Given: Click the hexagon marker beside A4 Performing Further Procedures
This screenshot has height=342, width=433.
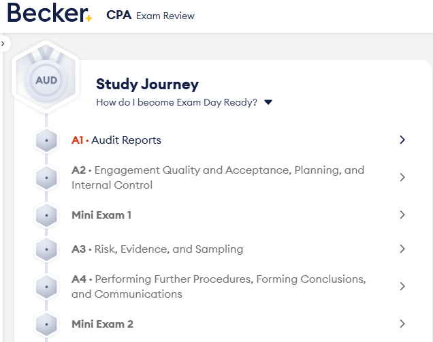Looking at the screenshot, I should 46,287.
